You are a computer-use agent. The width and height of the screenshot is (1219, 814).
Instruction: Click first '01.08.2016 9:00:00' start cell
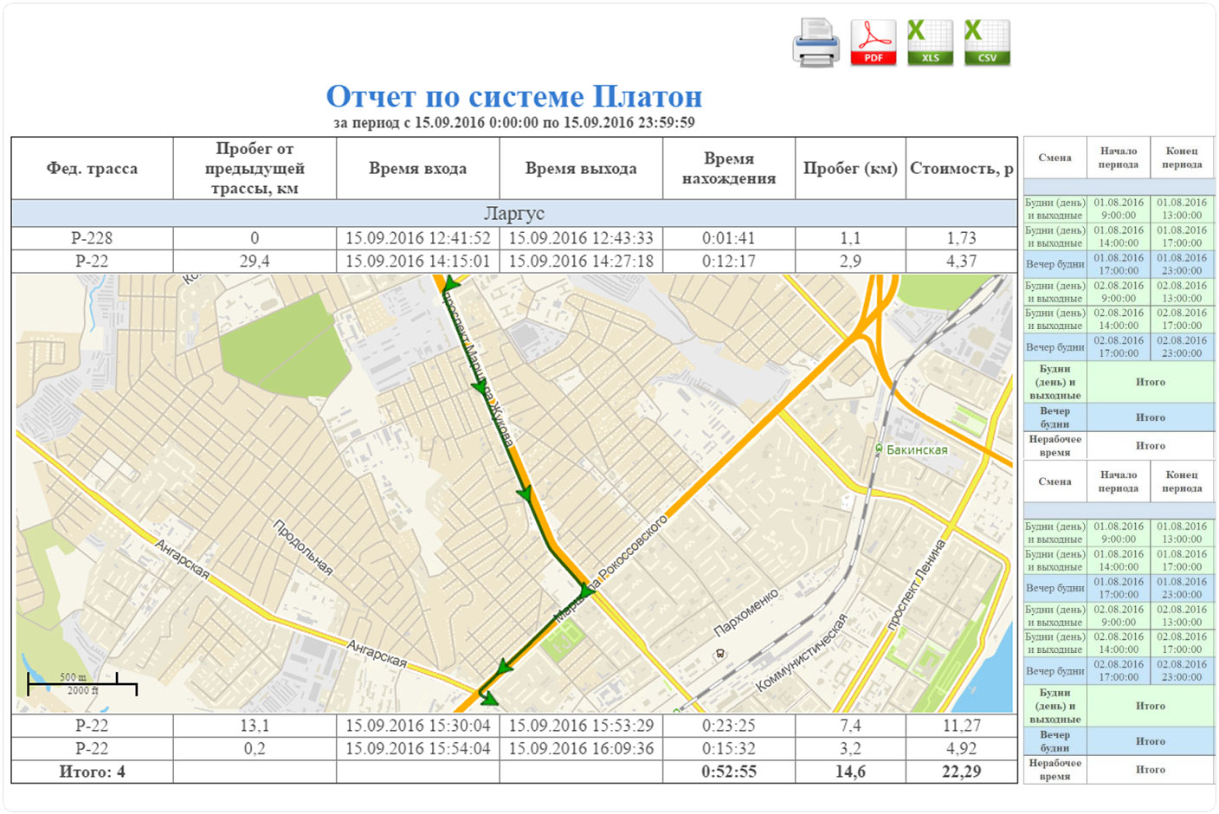[1119, 209]
